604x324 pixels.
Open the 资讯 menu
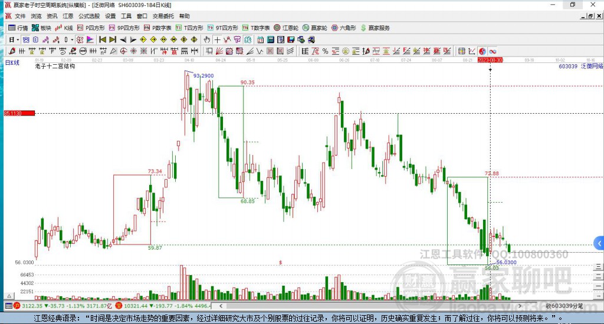point(52,16)
